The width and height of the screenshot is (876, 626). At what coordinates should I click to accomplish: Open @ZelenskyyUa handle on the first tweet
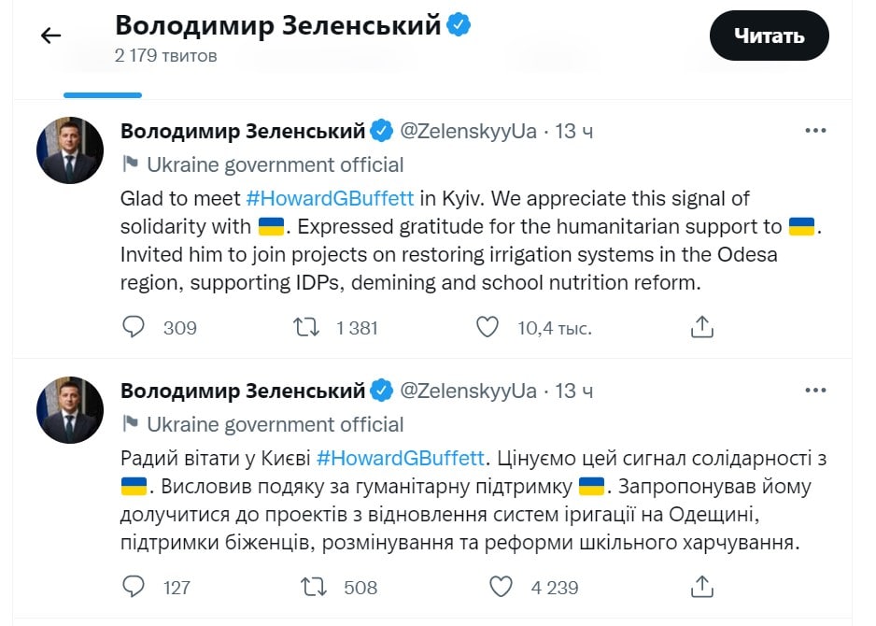[x=468, y=132]
